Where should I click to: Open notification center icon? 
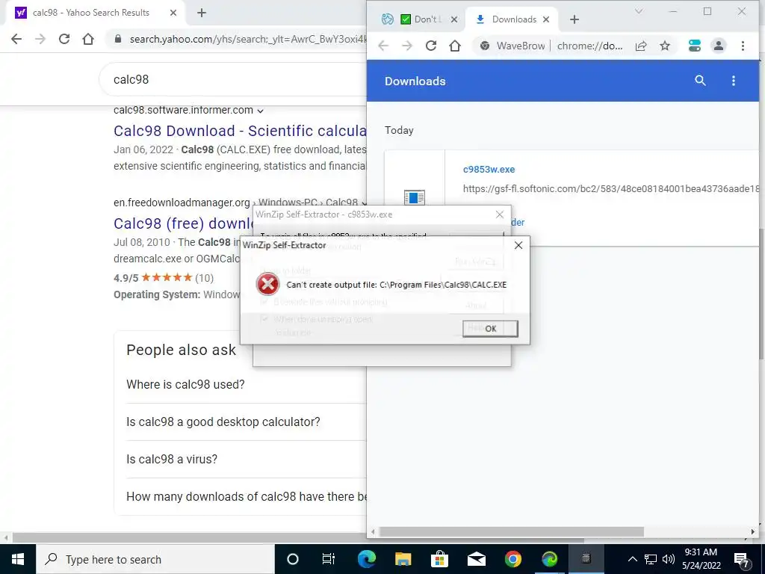point(742,559)
